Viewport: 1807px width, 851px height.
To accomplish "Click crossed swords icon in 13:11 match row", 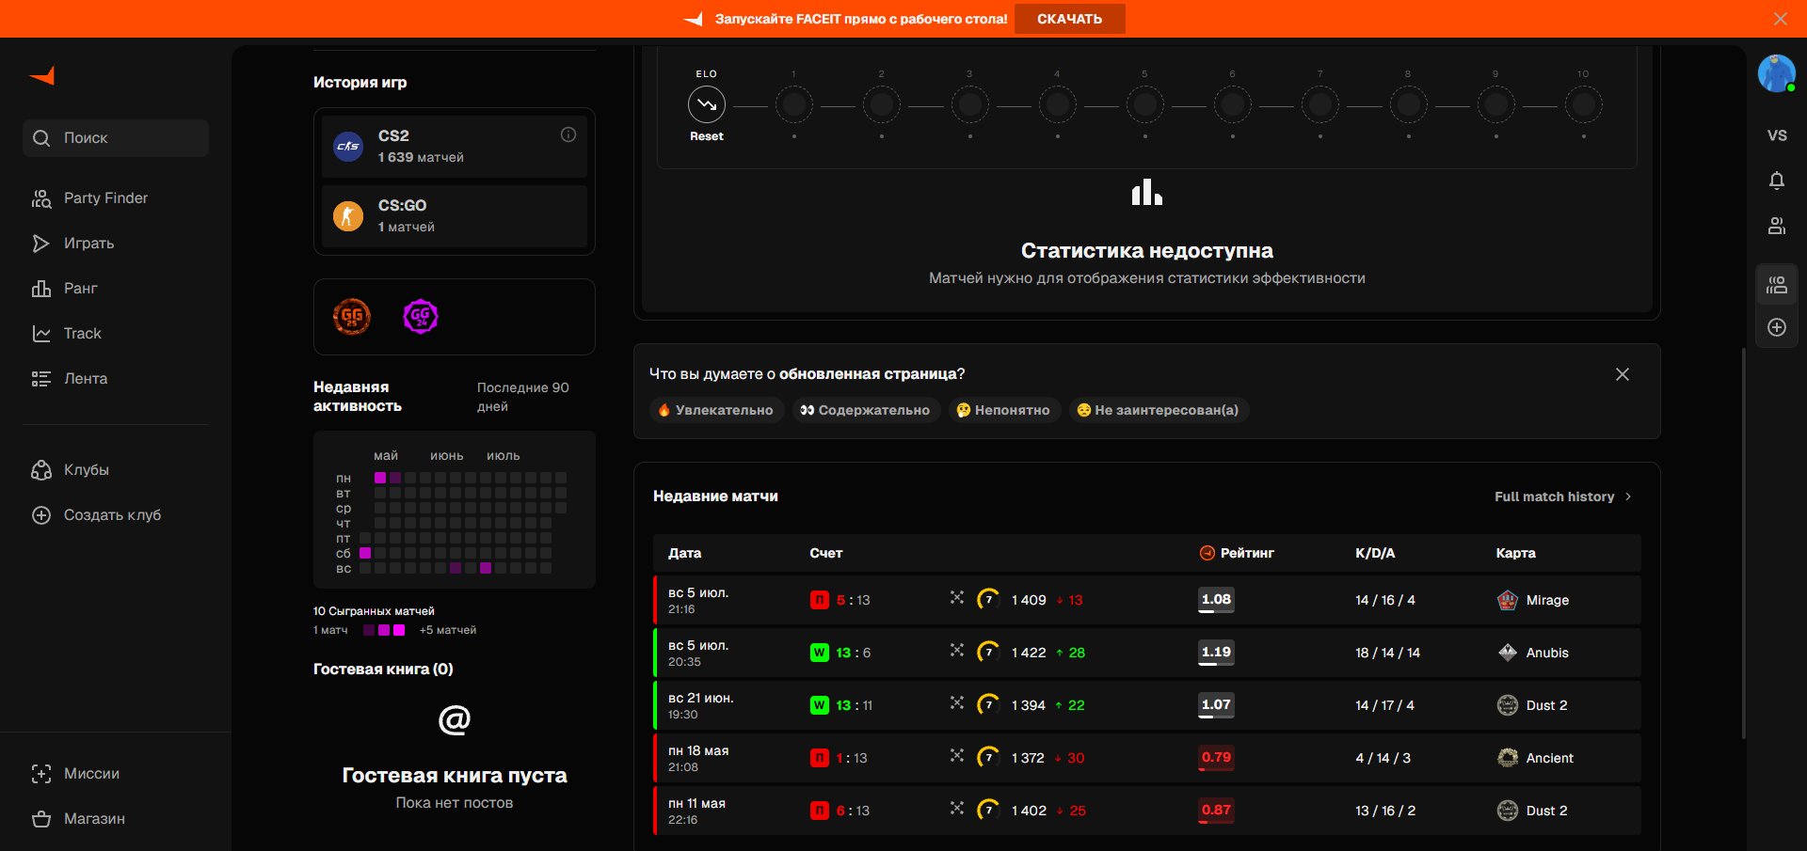I will tap(957, 703).
